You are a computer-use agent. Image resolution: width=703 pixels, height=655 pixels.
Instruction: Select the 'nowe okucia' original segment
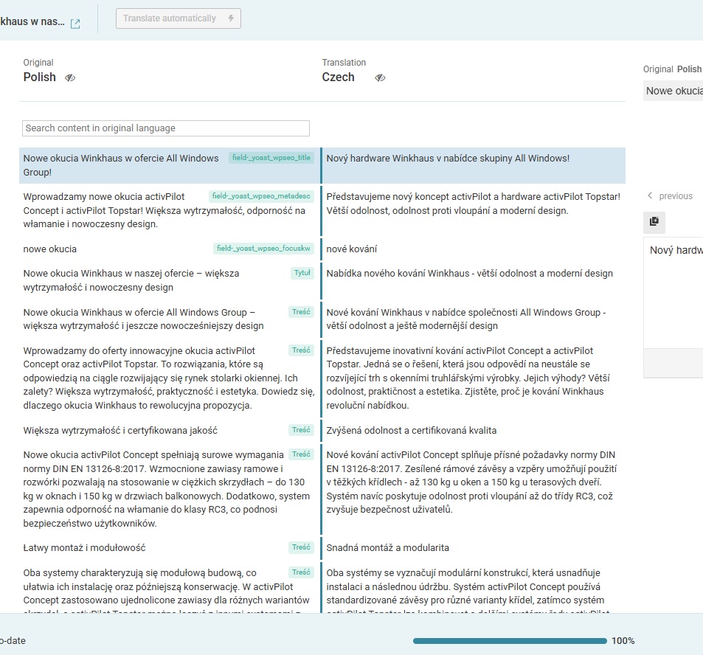(49, 249)
